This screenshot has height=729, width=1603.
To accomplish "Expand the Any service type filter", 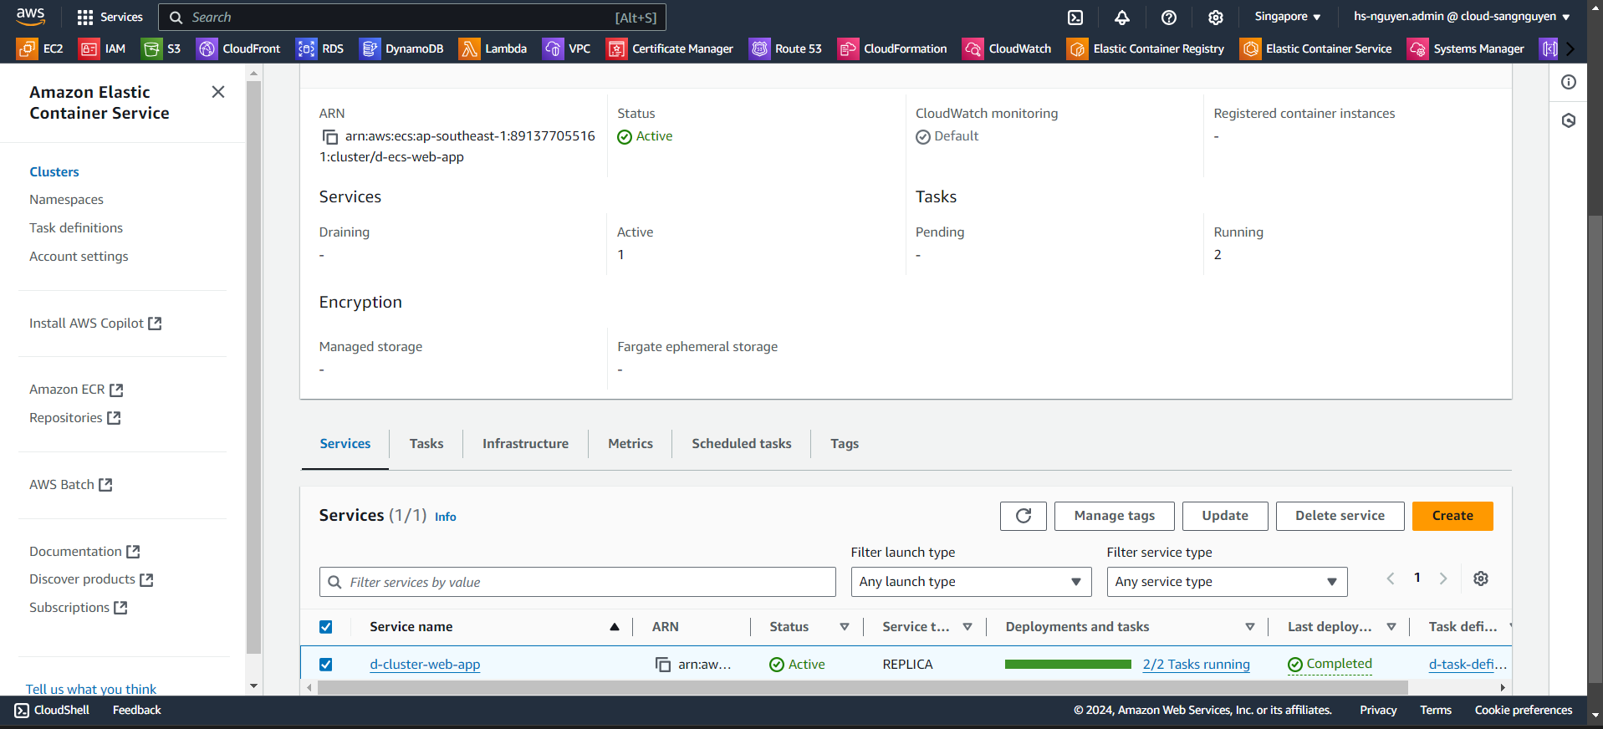I will click(x=1227, y=582).
